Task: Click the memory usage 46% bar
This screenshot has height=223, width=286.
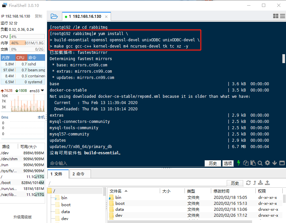Action: coord(27,43)
